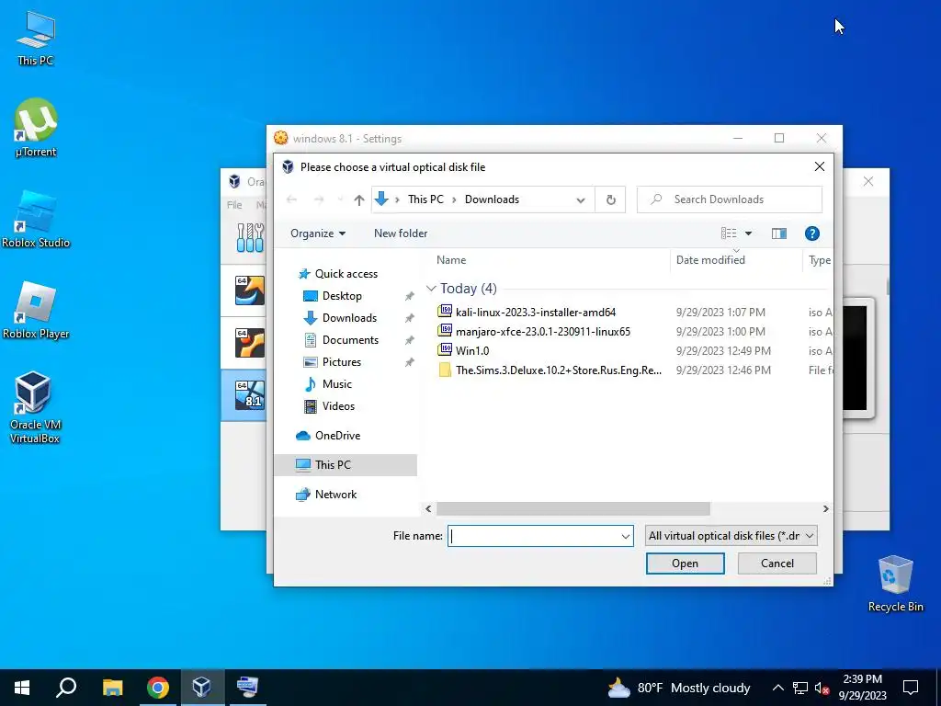Open the File name dropdown arrow
941x706 pixels.
point(625,536)
